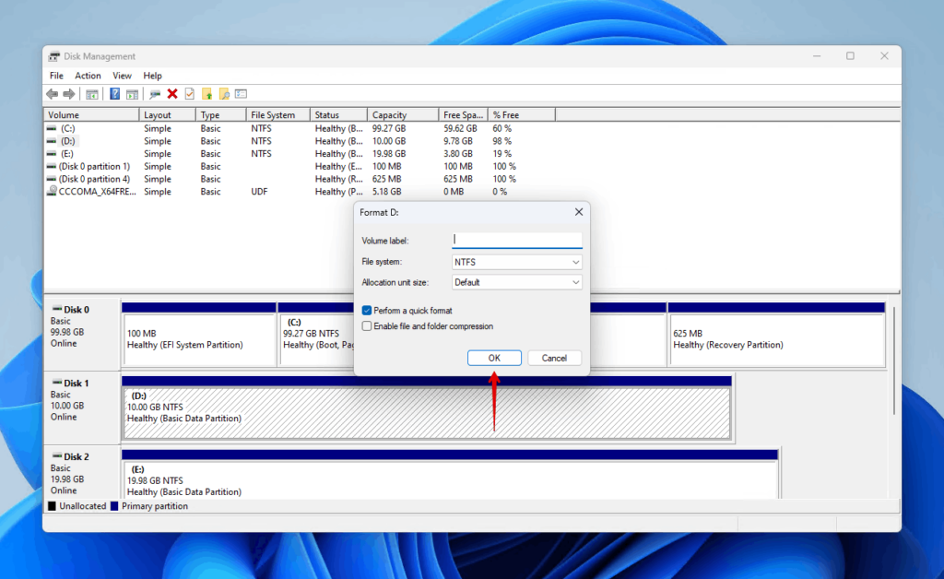This screenshot has height=579, width=944.
Task: Click the Forward navigation arrow in the toolbar
Action: point(70,93)
